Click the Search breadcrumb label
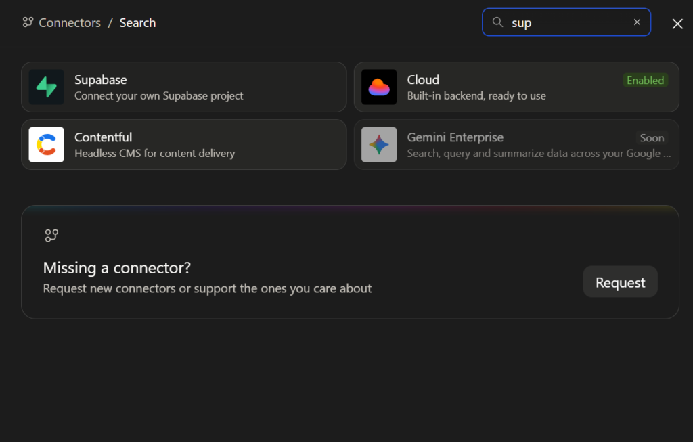Viewport: 693px width, 442px height. coord(137,23)
